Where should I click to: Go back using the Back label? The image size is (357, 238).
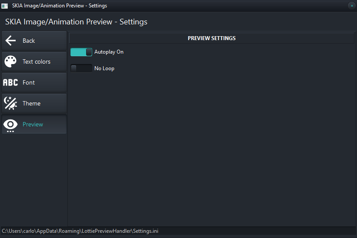click(29, 41)
